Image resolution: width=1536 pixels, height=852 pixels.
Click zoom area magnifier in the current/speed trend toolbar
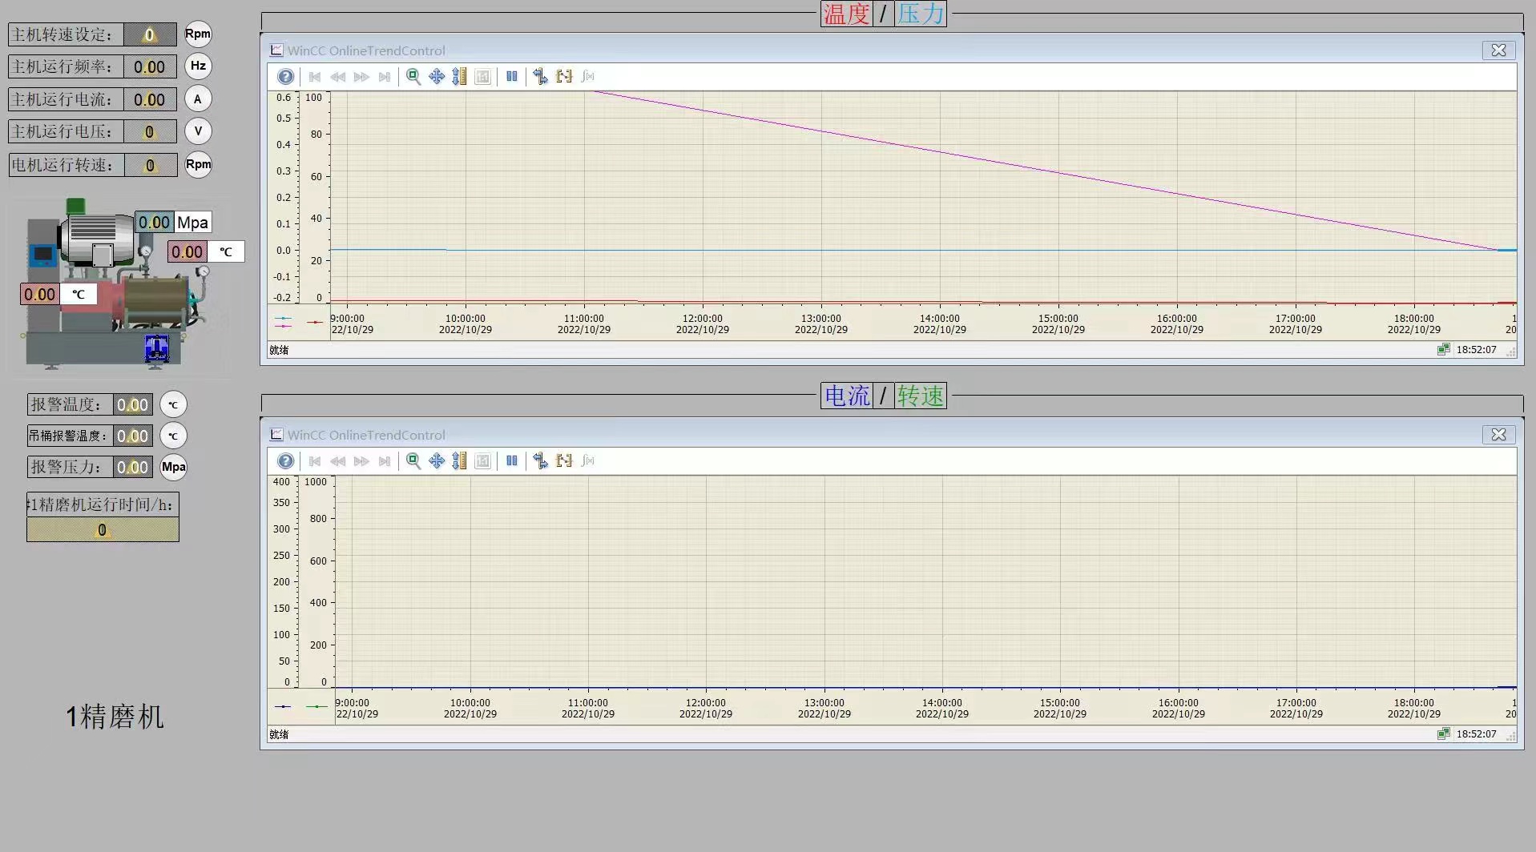413,461
